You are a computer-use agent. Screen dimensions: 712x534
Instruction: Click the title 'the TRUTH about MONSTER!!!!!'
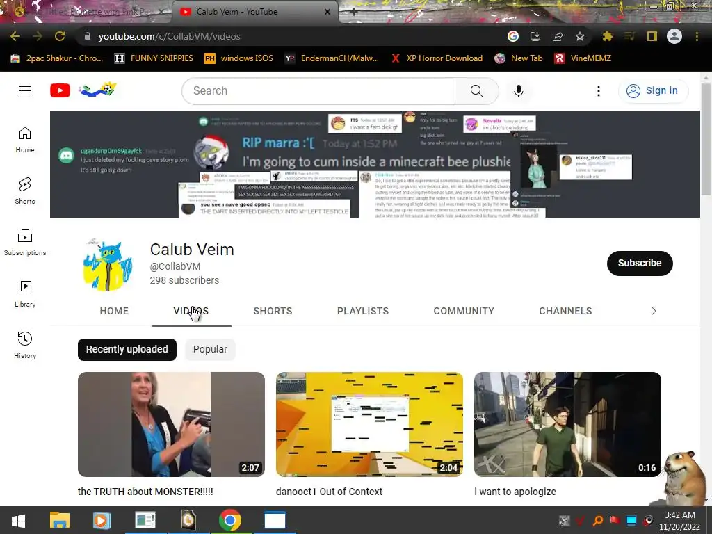pos(145,492)
